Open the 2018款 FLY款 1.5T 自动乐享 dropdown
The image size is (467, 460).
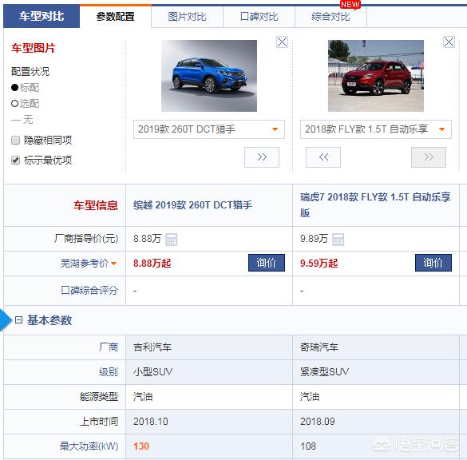375,129
